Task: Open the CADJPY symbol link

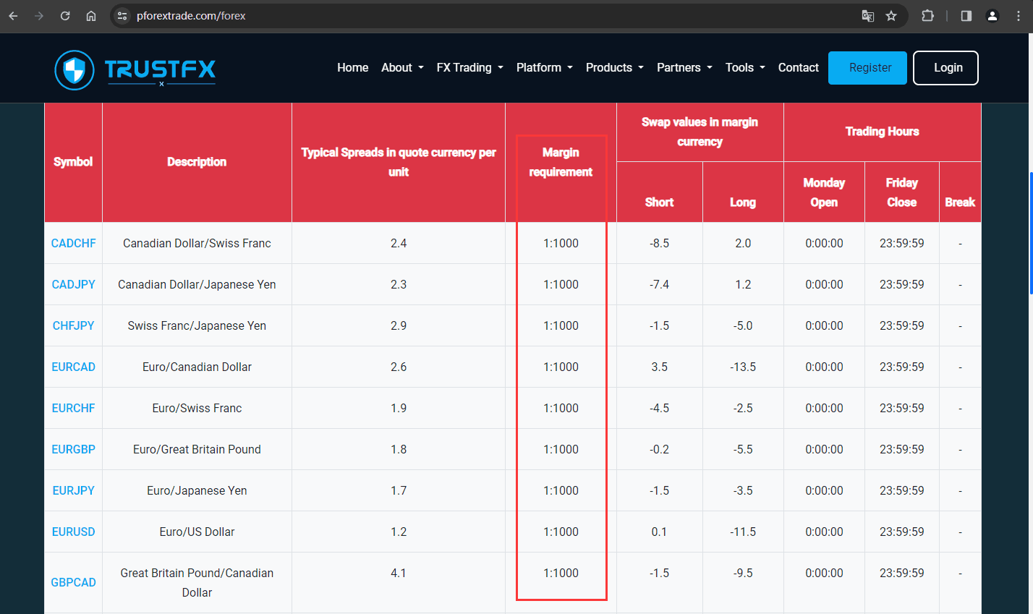Action: click(x=73, y=284)
